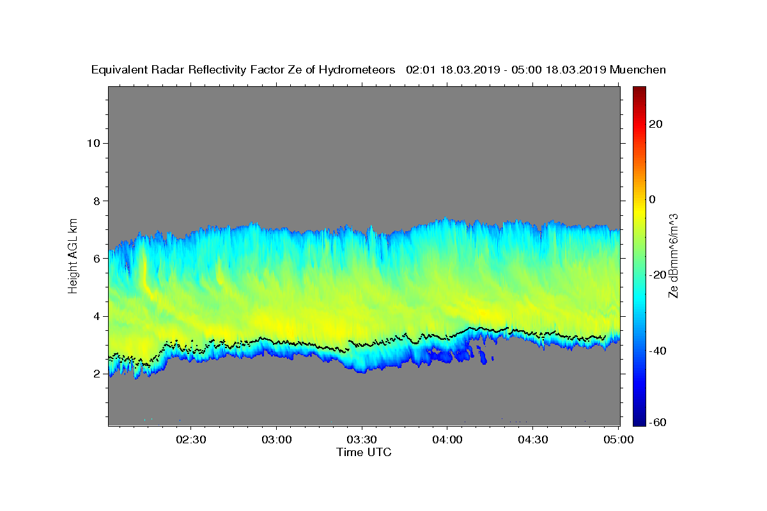Click the colorbar at the 0 level
Screen dimensions: 767x511
click(x=640, y=199)
